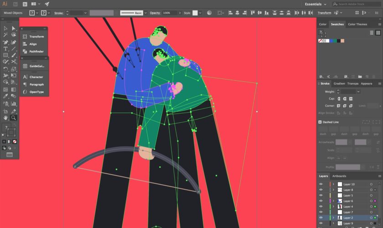This screenshot has height=228, width=383.
Task: Click the Recolor Artwork wheel icon
Action: click(209, 13)
